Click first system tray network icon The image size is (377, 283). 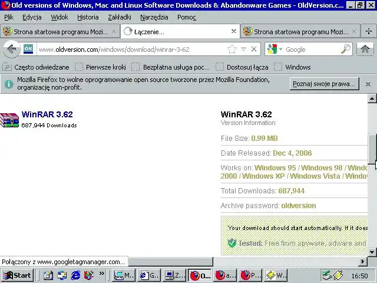pos(327,275)
